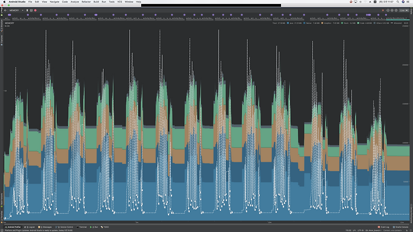This screenshot has width=413, height=232.
Task: Open the MEMORY profiler dropdown
Action: click(x=16, y=10)
